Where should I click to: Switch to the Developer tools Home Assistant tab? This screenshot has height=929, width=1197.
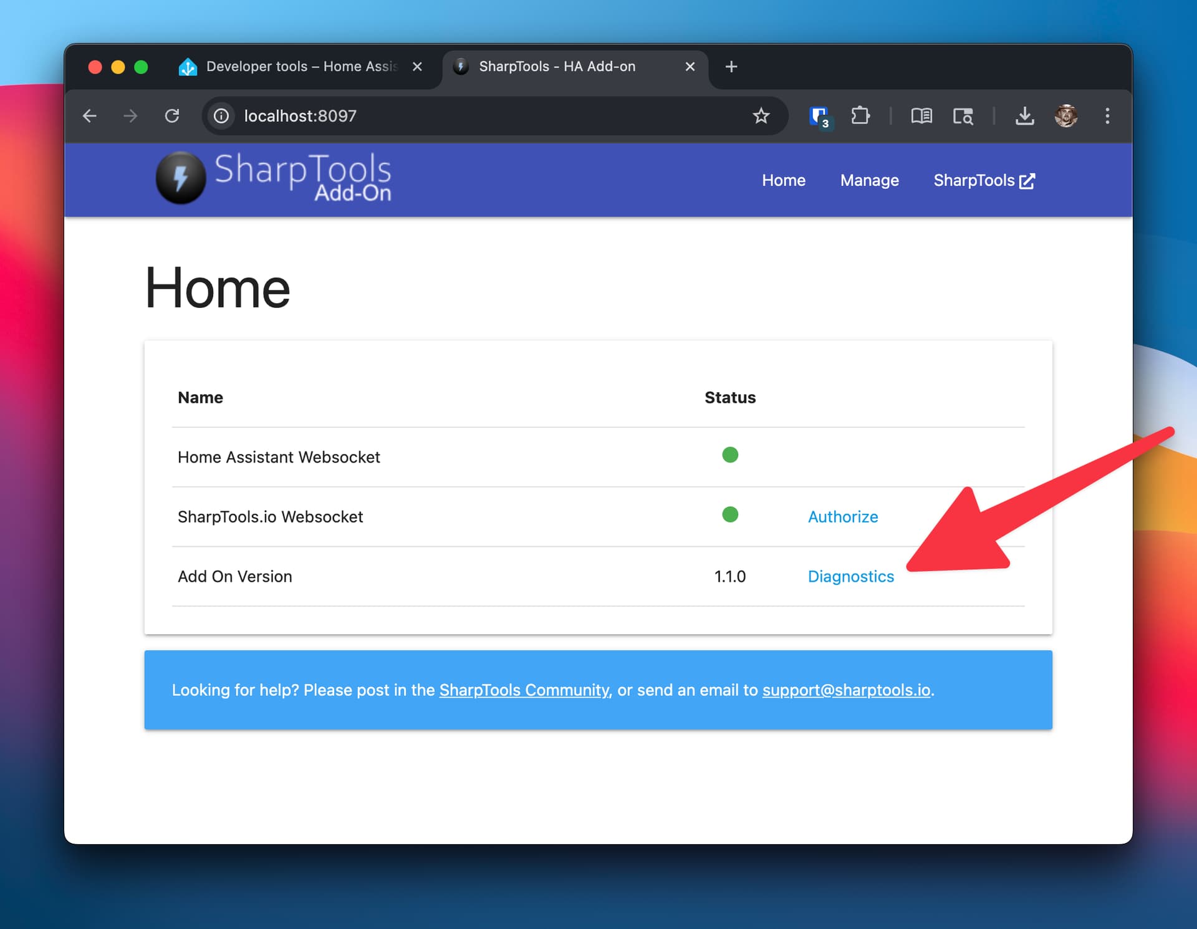(x=301, y=67)
